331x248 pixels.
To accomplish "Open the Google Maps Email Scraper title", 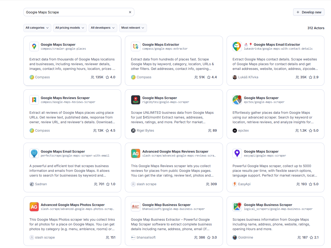I will click(63, 152).
